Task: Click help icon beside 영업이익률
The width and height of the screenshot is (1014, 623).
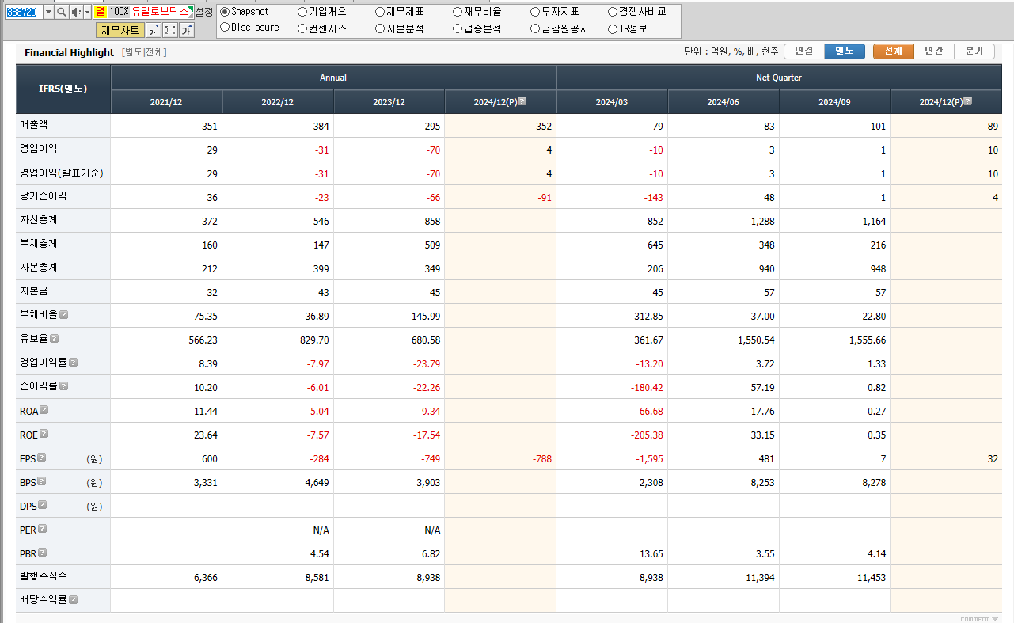Action: tap(73, 362)
